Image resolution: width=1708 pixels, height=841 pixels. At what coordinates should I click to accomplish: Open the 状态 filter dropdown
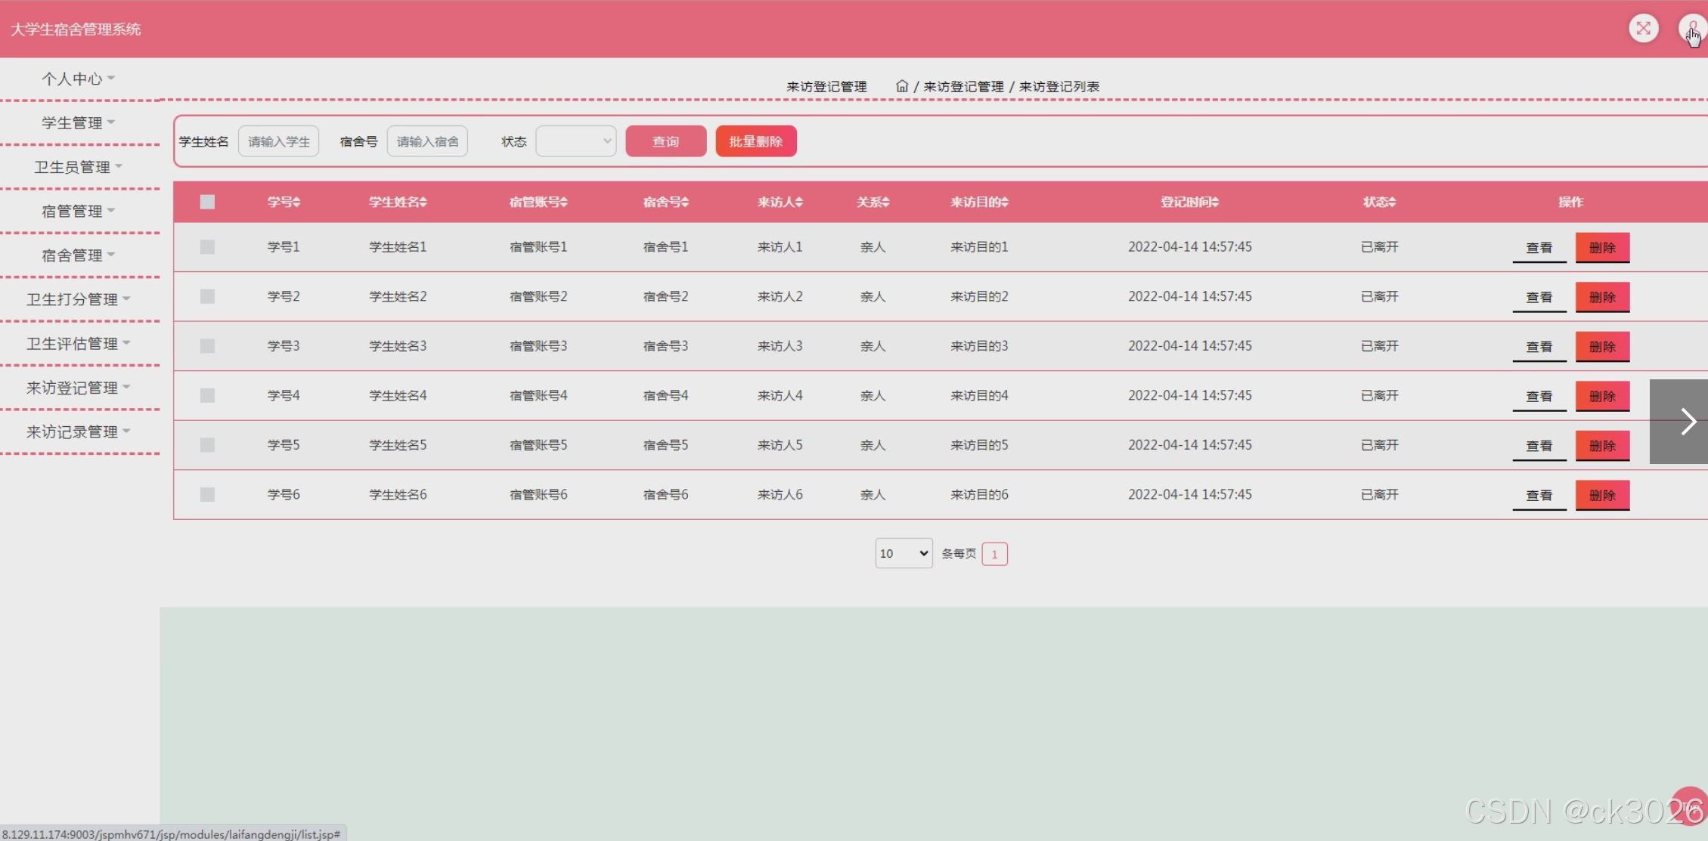[x=575, y=141]
